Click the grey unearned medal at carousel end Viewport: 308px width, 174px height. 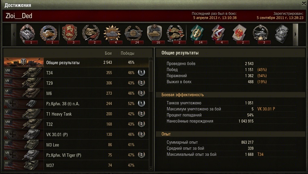(x=282, y=34)
